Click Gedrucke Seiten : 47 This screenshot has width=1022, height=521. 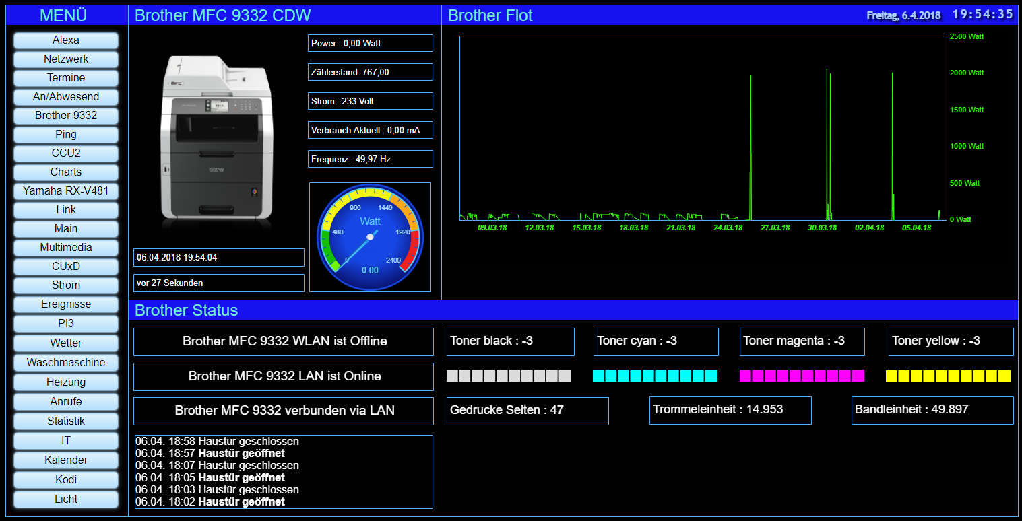coord(528,411)
